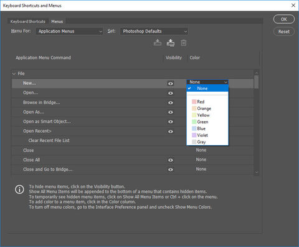
Task: Toggle visibility of Browse in Bridge...
Action: [x=171, y=102]
